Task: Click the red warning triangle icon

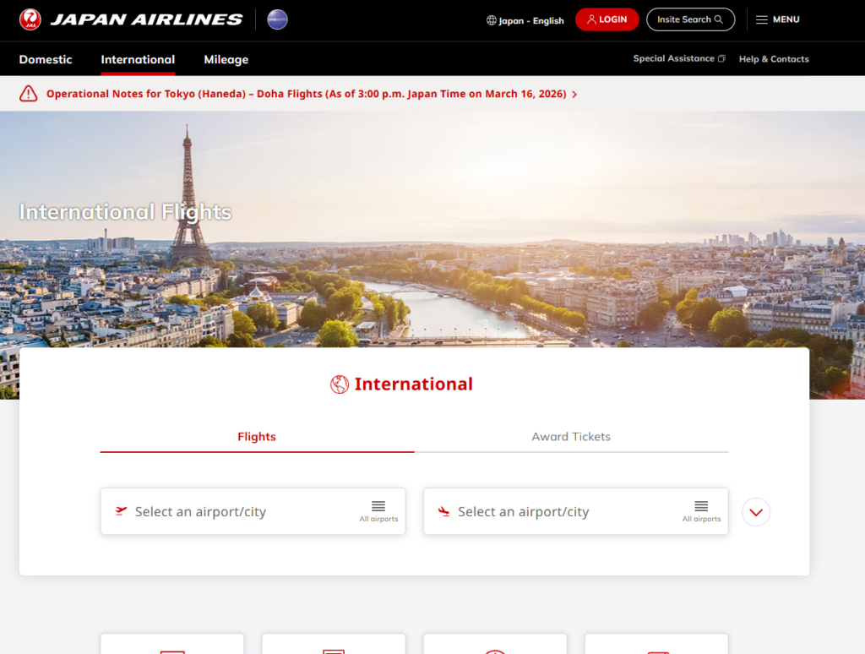Action: [29, 94]
